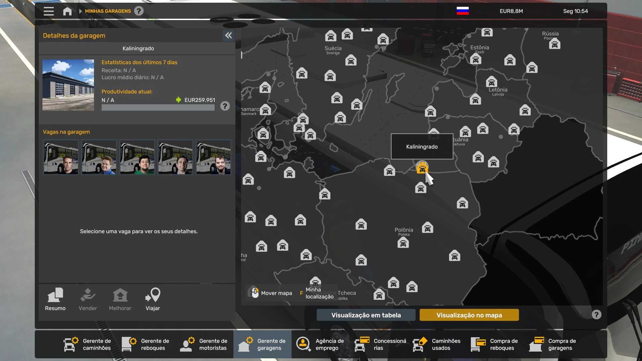
Task: Open the hamburger main menu
Action: click(48, 11)
